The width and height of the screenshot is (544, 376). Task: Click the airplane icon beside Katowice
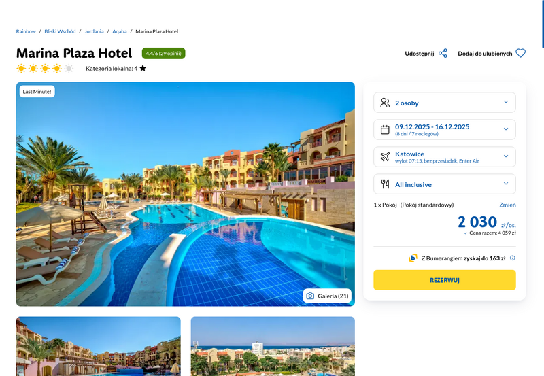pyautogui.click(x=385, y=156)
